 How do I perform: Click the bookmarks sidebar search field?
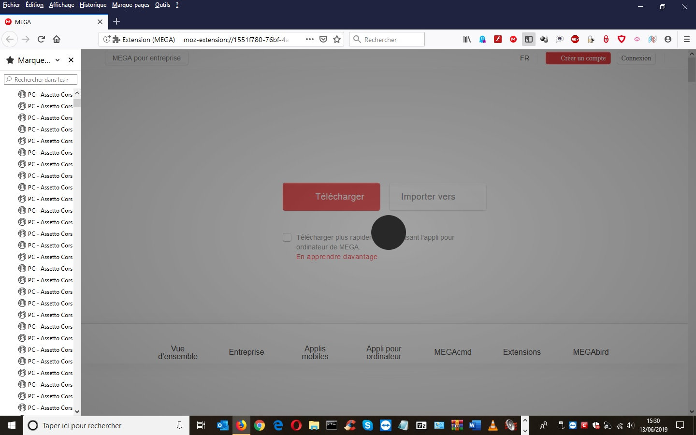41,79
